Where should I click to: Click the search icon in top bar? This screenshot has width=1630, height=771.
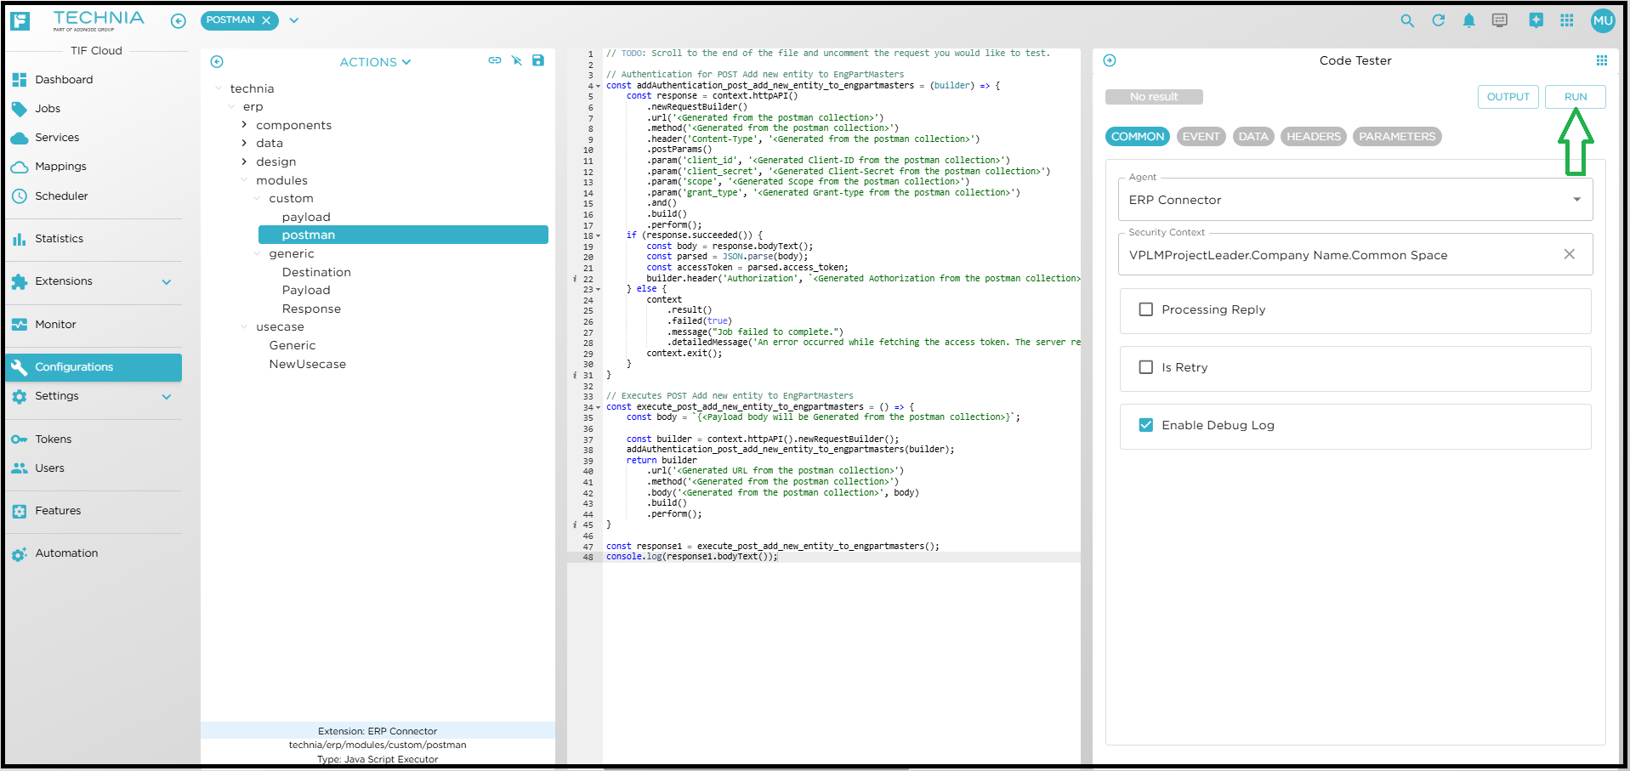1407,20
